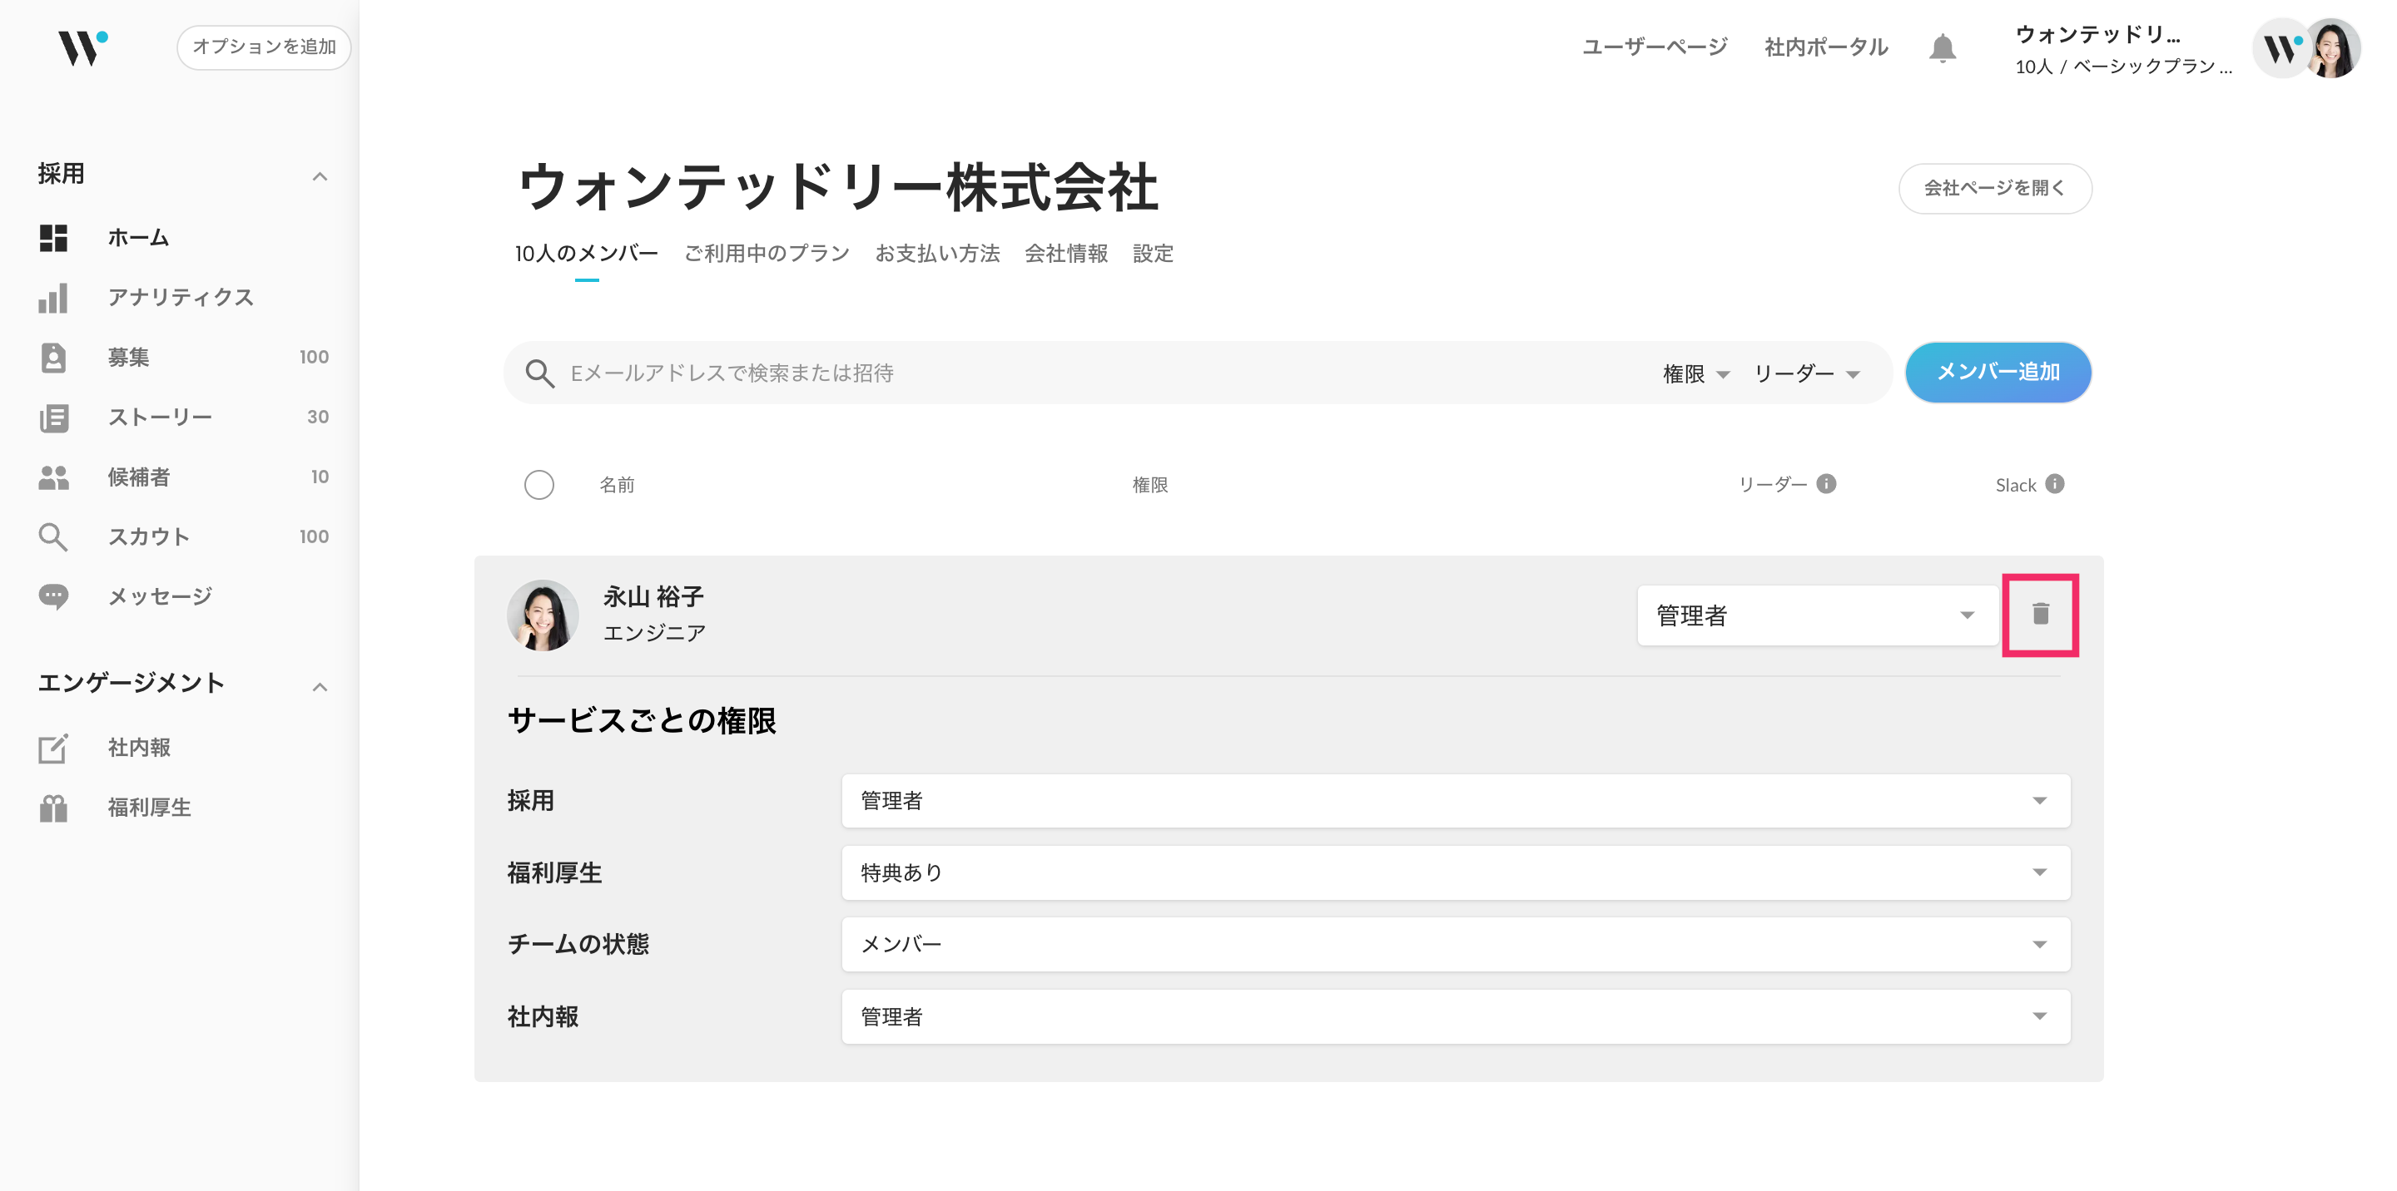Viewport: 2397px width, 1191px height.
Task: Switch to 設定 tab
Action: tap(1152, 253)
